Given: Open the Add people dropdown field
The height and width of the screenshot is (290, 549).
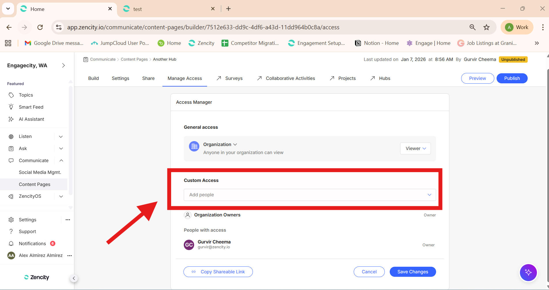Looking at the screenshot, I should tap(310, 195).
